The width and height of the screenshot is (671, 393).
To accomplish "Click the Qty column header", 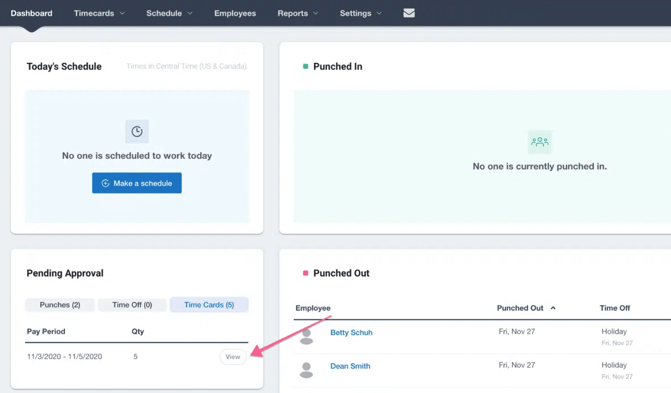I will [x=138, y=331].
